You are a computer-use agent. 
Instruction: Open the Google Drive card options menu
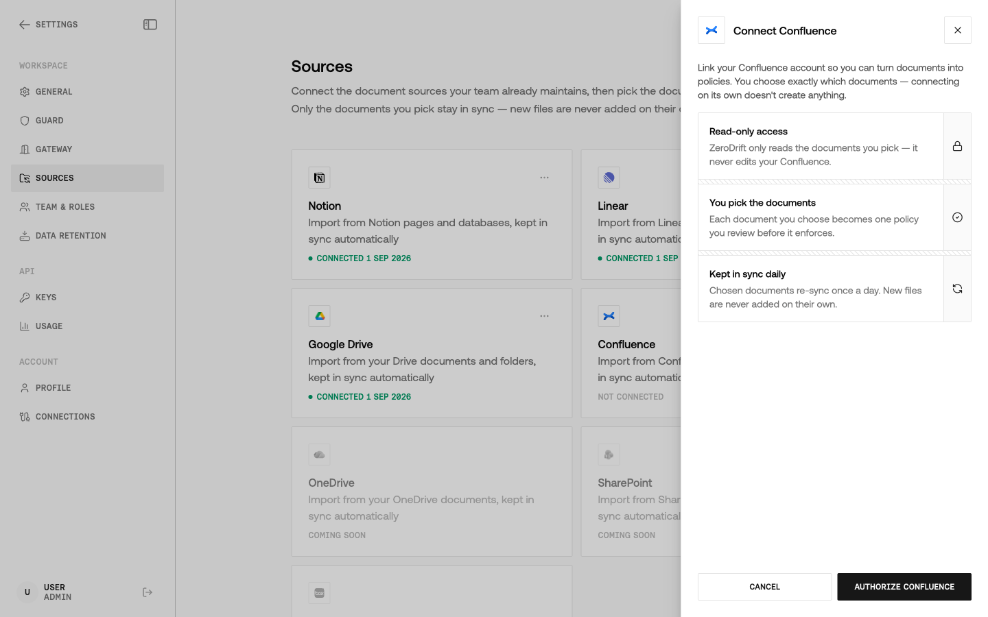pyautogui.click(x=544, y=316)
